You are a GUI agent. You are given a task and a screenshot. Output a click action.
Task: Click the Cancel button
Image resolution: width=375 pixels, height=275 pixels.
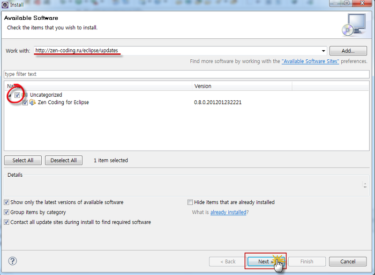348,262
